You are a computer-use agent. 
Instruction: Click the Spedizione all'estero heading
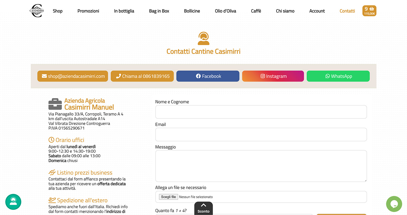(82, 200)
